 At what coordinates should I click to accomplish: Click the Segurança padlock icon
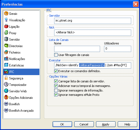pos(6,78)
